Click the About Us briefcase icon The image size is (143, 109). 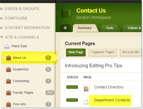point(9,58)
